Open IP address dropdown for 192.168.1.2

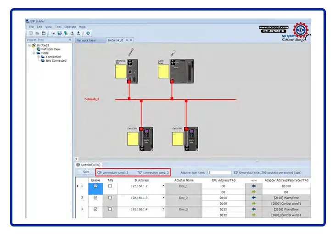click(163, 186)
